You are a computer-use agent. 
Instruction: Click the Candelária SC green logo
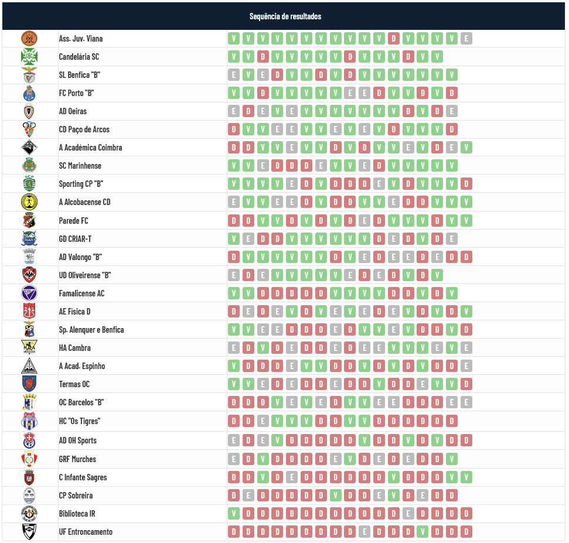[29, 57]
